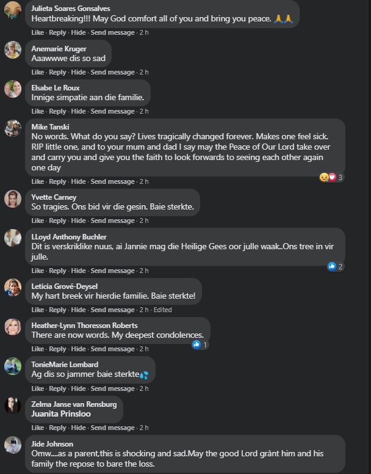Open the Heather-Lynn Thoresson Roberts name link
Viewport: 371px width, 474px height.
tap(84, 326)
